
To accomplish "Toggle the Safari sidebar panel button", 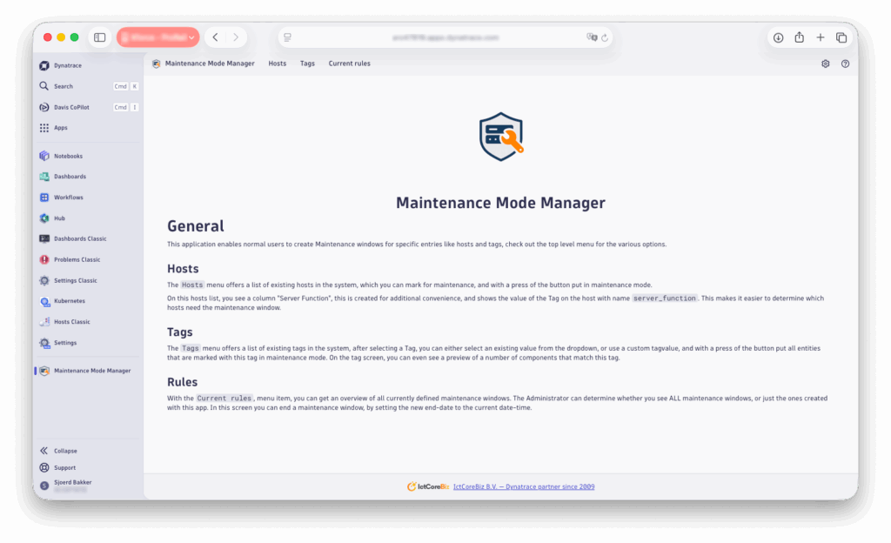I will pos(100,37).
